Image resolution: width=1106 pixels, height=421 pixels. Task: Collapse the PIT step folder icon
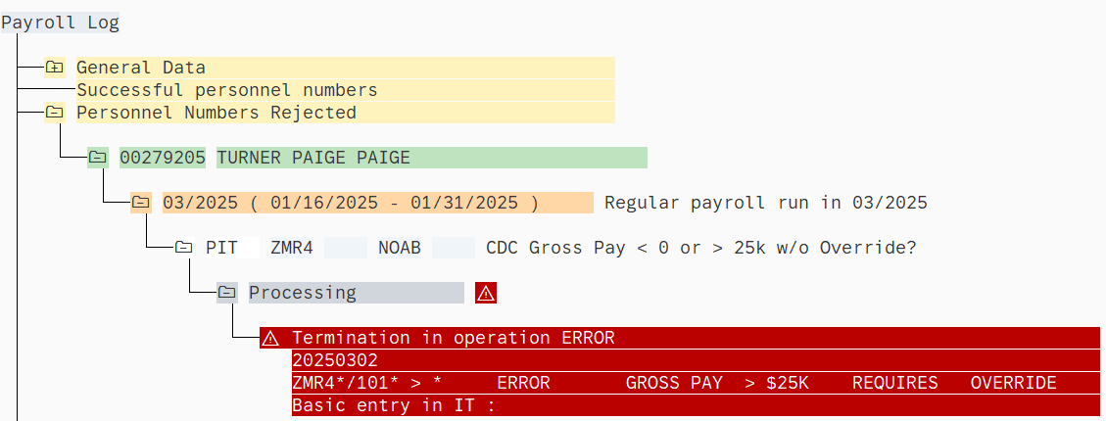184,248
